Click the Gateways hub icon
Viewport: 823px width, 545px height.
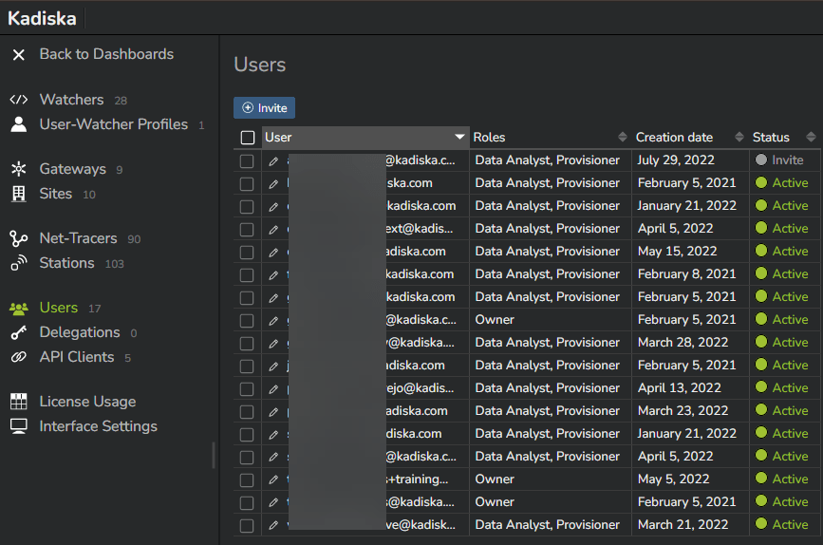tap(18, 169)
